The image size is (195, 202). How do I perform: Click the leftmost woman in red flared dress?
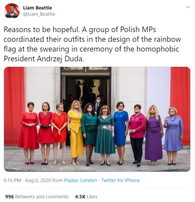tap(29, 133)
